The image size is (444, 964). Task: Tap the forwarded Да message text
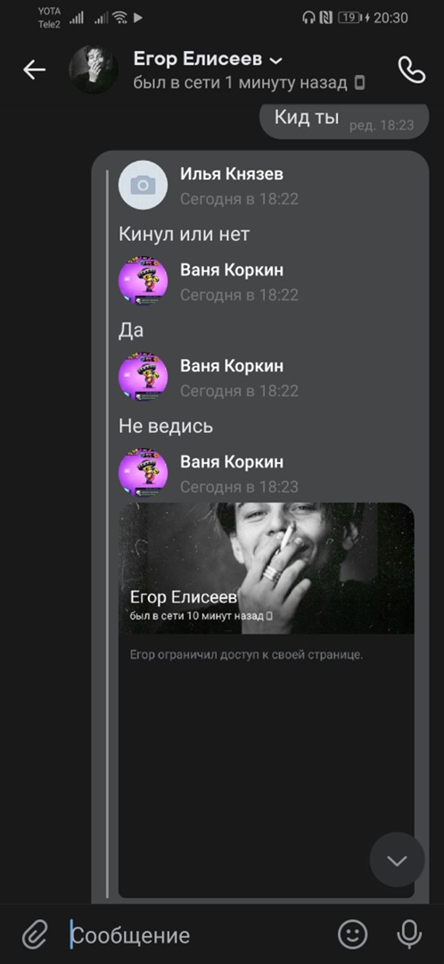[131, 330]
